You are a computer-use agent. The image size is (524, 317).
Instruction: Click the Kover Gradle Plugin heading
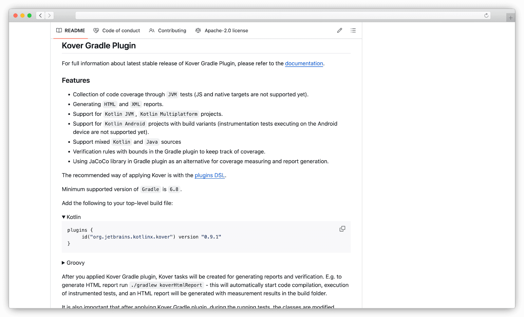tap(99, 46)
